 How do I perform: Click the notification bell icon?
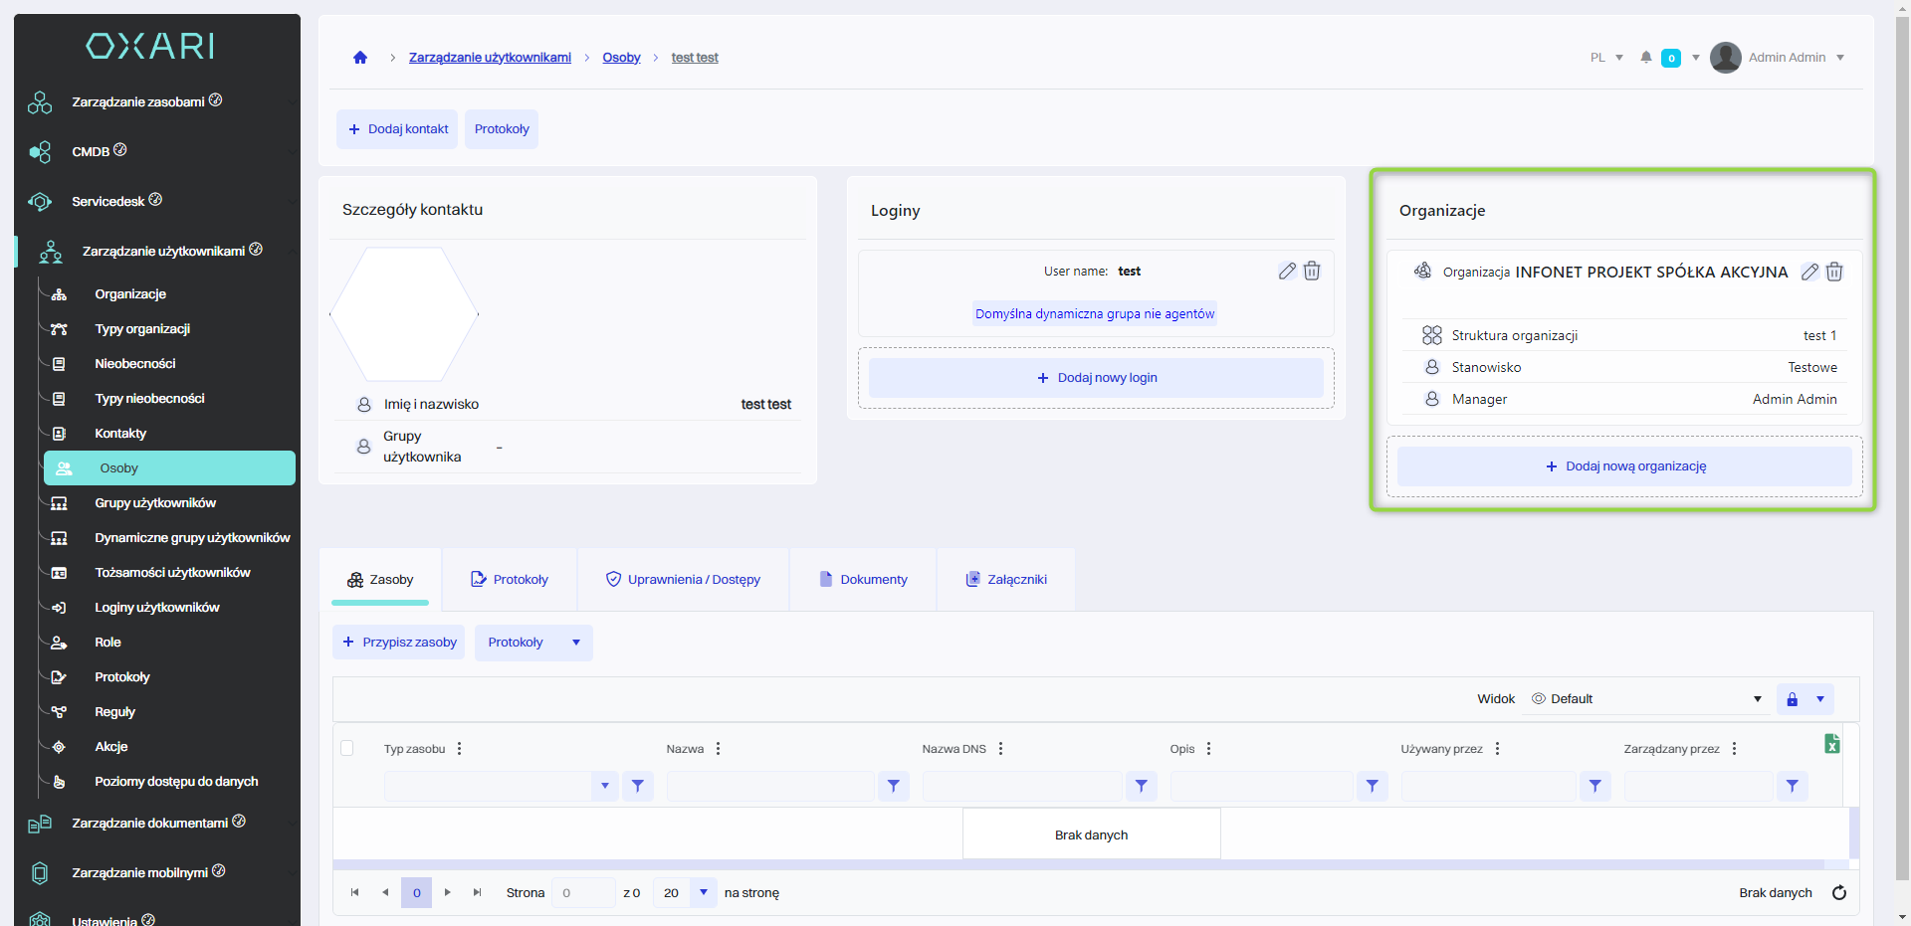tap(1646, 58)
